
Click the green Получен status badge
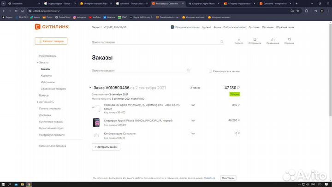pos(235,94)
